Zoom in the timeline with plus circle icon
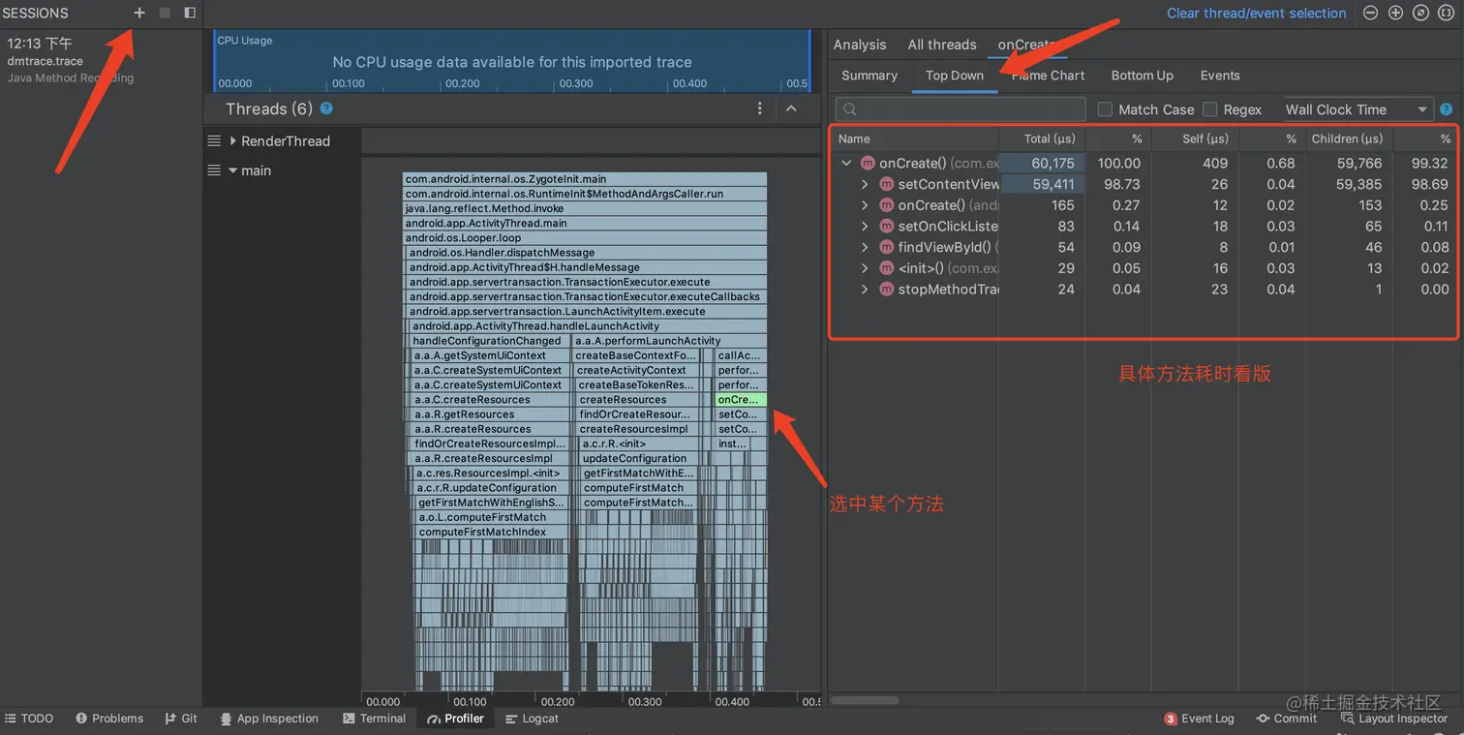Screen dimensions: 1464x735 tap(1396, 13)
